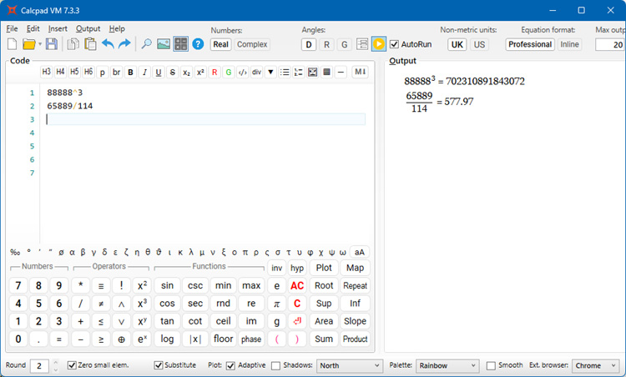Click the empty code line 3
The image size is (626, 377).
click(x=205, y=119)
